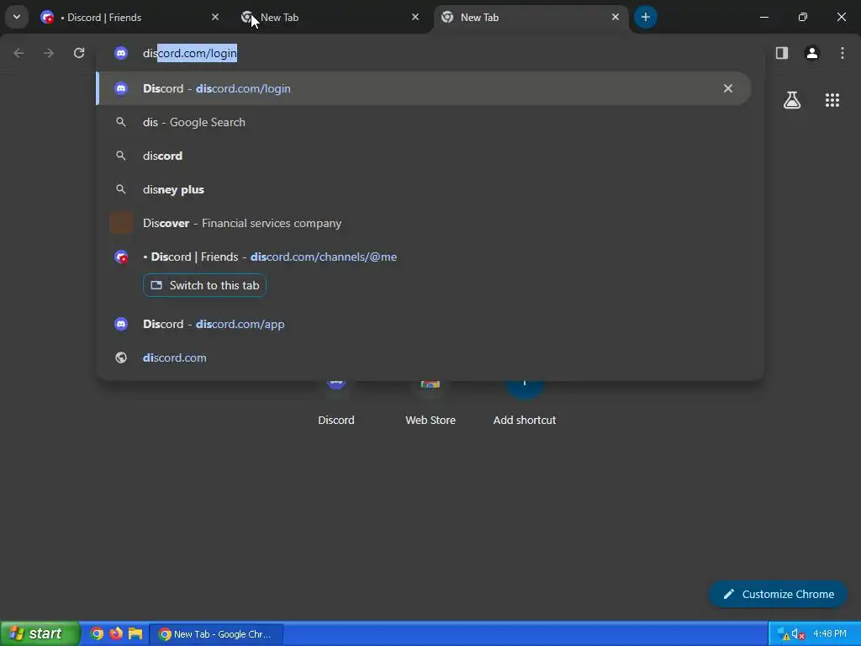Select the Discord - discord.com/login suggestion
The image size is (861, 646).
click(x=424, y=88)
